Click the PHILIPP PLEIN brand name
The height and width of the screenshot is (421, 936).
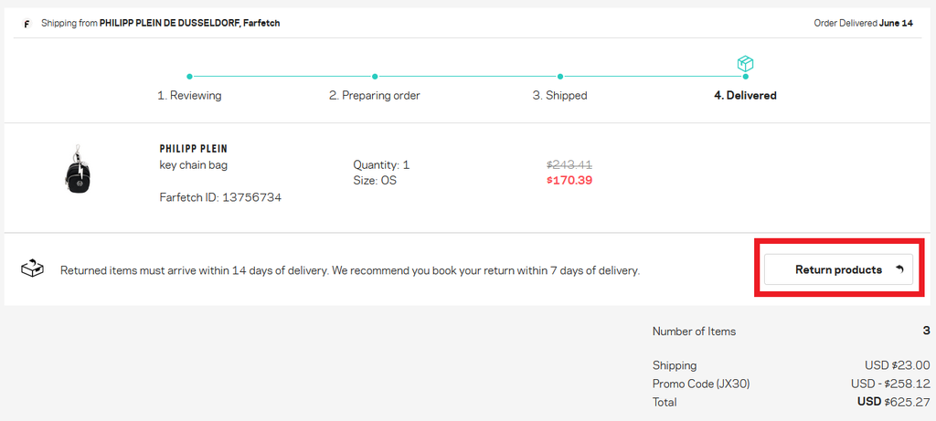(194, 149)
